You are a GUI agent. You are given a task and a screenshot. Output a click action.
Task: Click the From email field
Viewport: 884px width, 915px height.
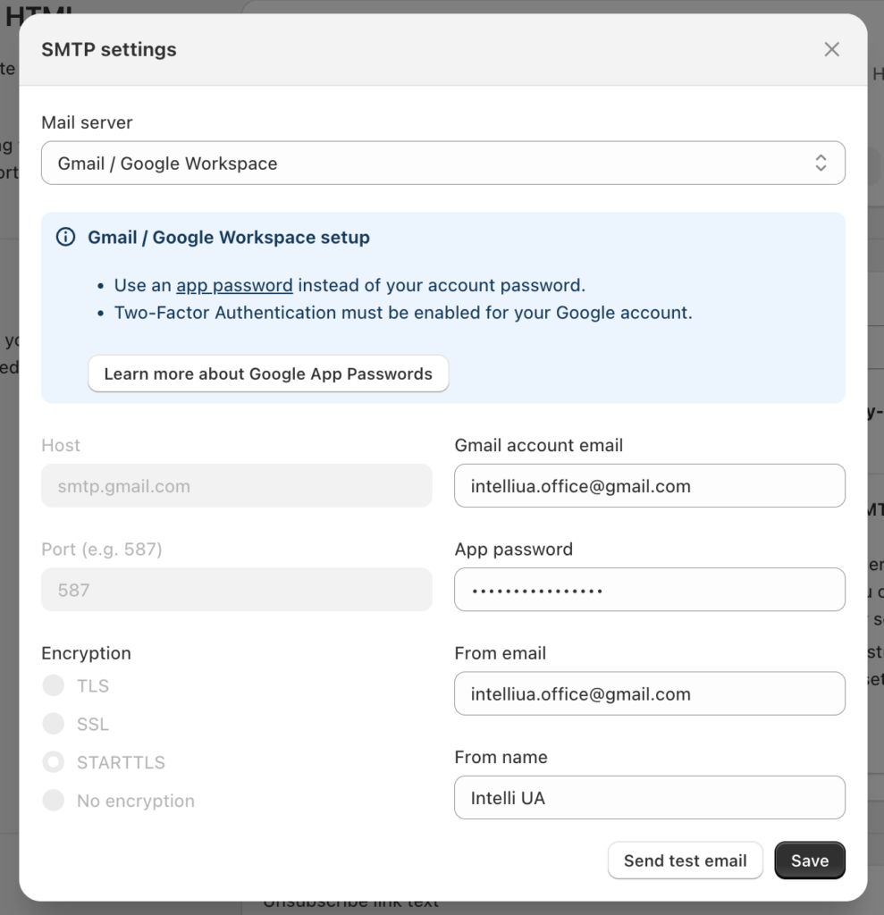click(x=649, y=693)
